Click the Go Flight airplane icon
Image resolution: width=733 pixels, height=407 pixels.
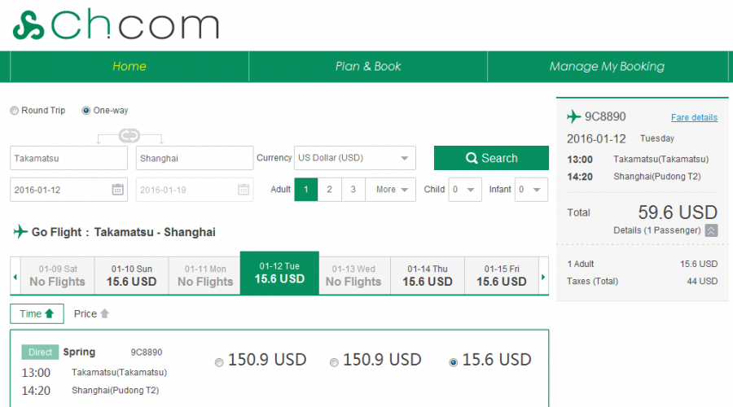pos(20,232)
